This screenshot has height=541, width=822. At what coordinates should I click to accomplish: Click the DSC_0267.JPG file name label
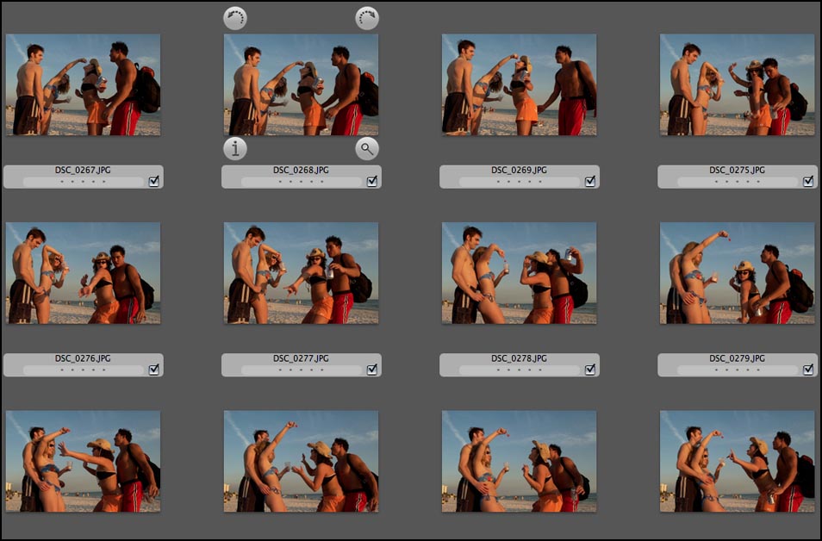(x=83, y=171)
